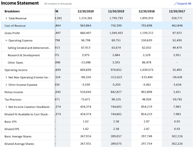Select the 12/30/2018 column header

[x=147, y=11]
